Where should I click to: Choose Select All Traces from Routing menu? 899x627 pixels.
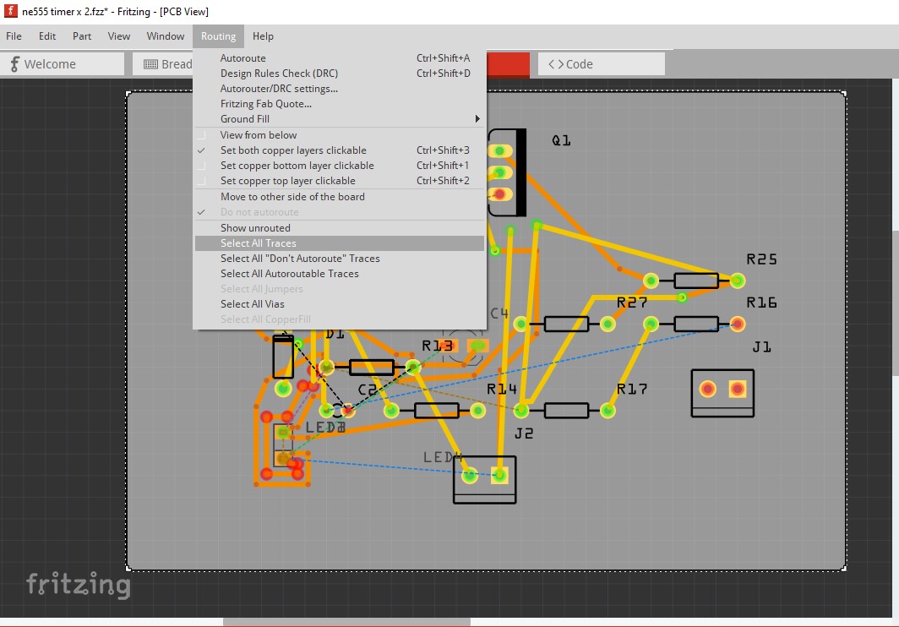[x=259, y=243]
